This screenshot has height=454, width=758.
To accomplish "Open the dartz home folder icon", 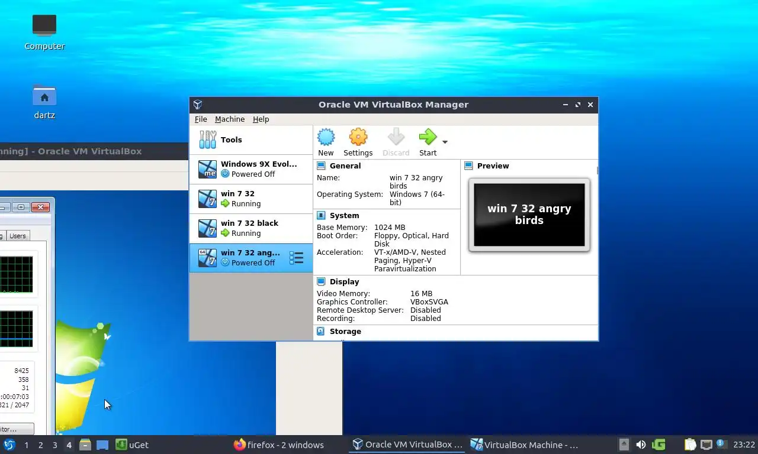I will pos(44,102).
